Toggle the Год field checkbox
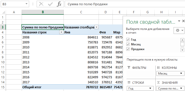 (x=128, y=40)
